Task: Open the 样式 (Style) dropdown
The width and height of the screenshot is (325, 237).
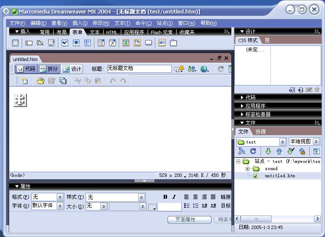Action: 142,197
